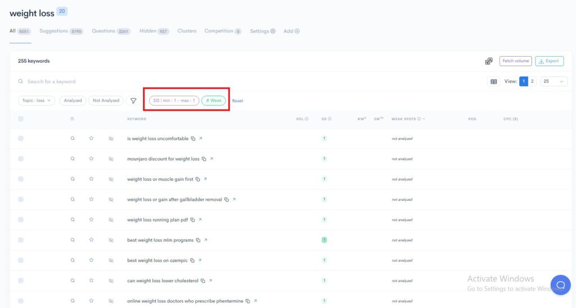Open 'best weight loss mlm programs' external link
The image size is (576, 308).
[206, 240]
